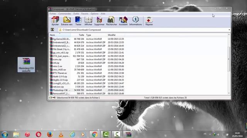This screenshot has height=138, width=247.
Task: Sort files by the Modifié column
Action: click(116, 35)
